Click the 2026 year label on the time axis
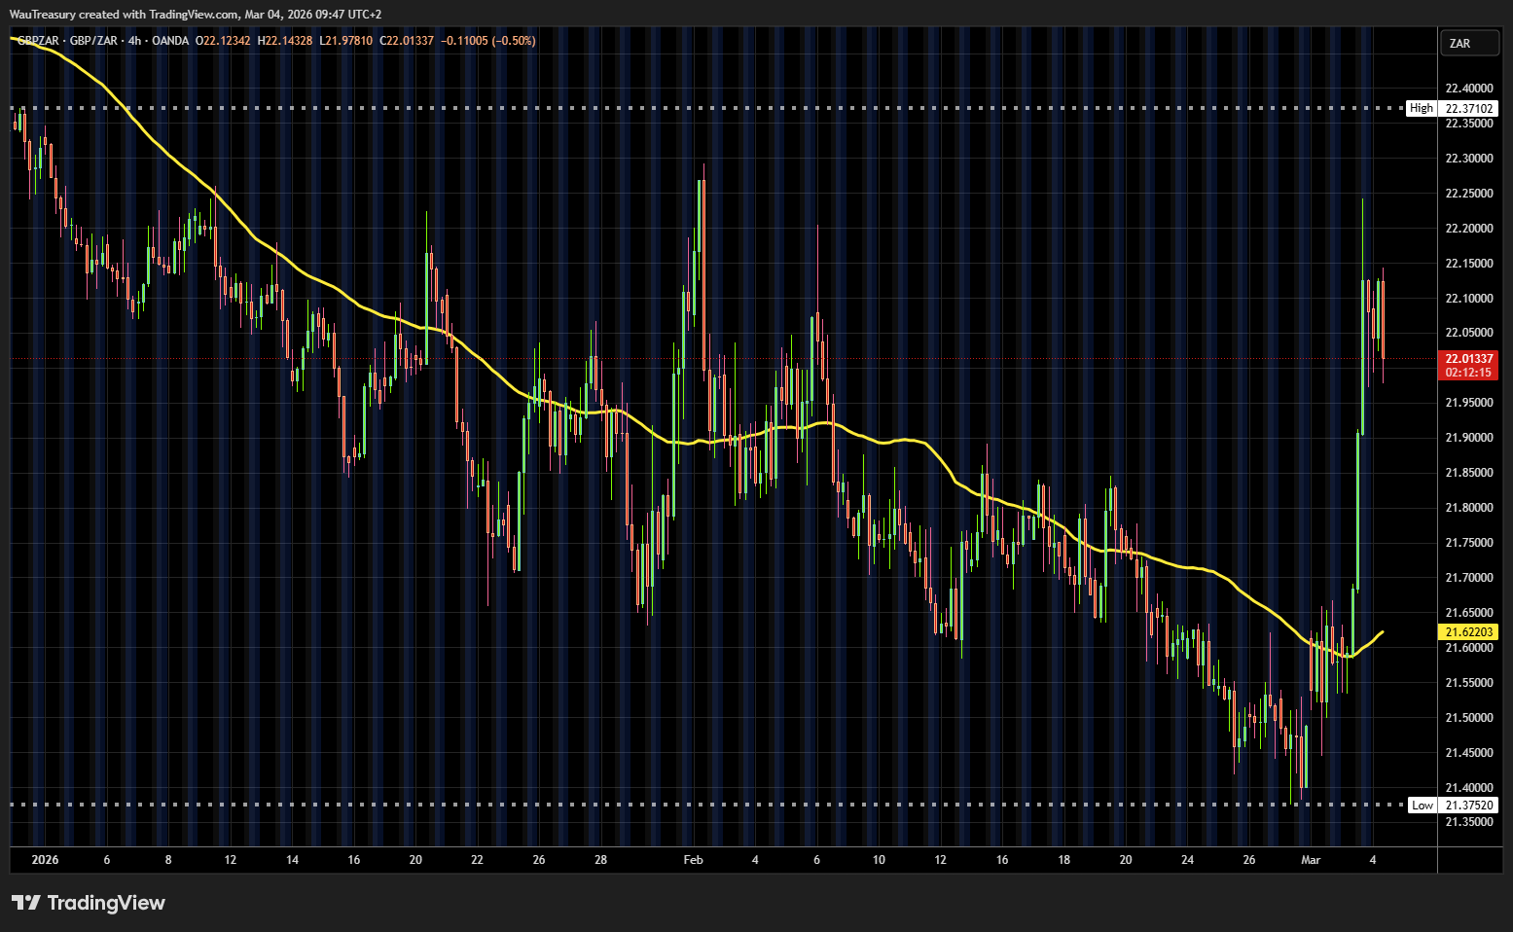 [x=45, y=860]
